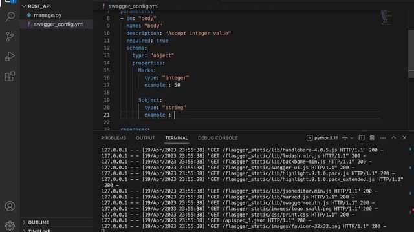Open the Manage gear settings
Screen dimensions: 414x232
pyautogui.click(x=10, y=226)
